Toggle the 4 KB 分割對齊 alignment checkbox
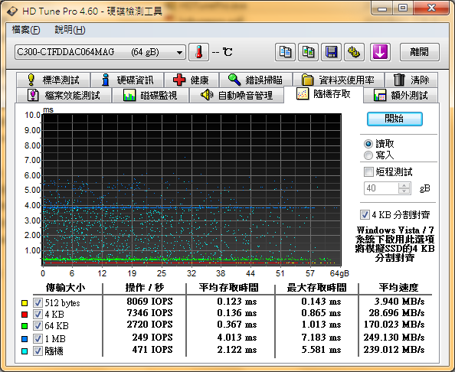Screen dimensions: 455x372 coord(365,215)
